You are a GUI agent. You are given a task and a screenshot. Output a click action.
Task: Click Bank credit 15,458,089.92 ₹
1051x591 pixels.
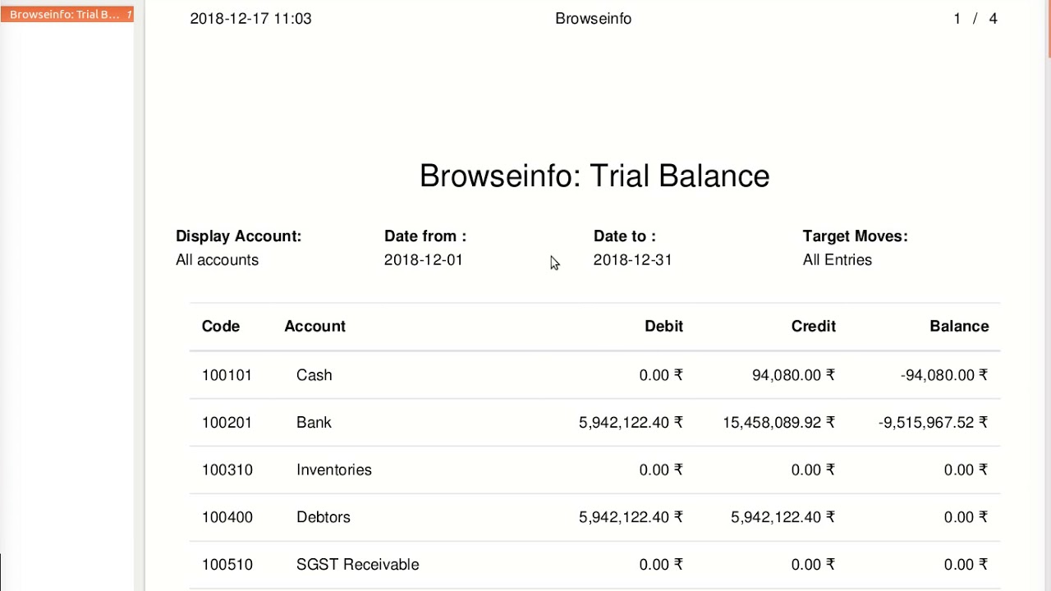pos(778,423)
